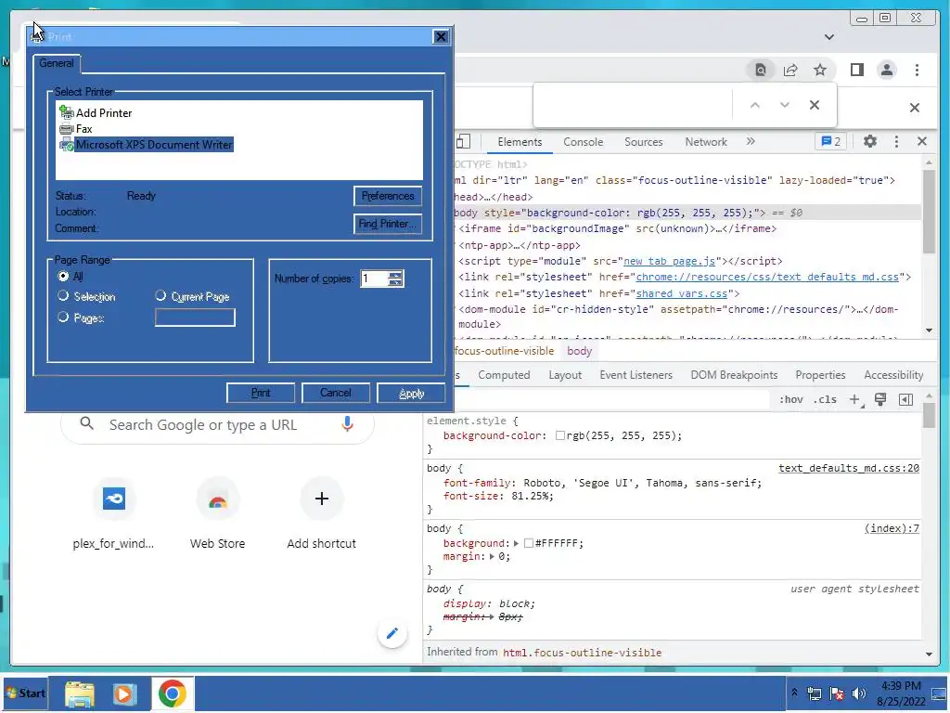This screenshot has width=950, height=713.
Task: Open the Chrome three-dot menu
Action: click(x=917, y=70)
